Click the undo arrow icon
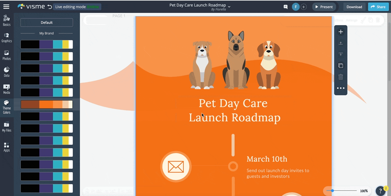This screenshot has height=196, width=391. pos(49,7)
